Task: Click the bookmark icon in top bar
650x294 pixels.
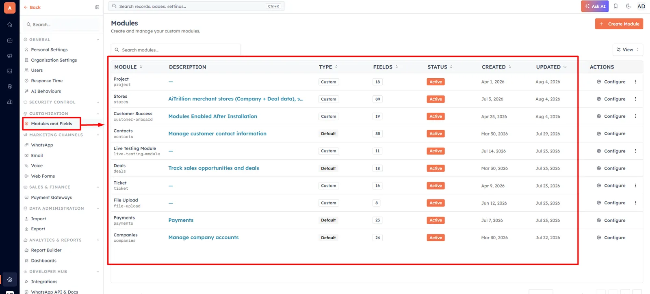Action: point(615,6)
